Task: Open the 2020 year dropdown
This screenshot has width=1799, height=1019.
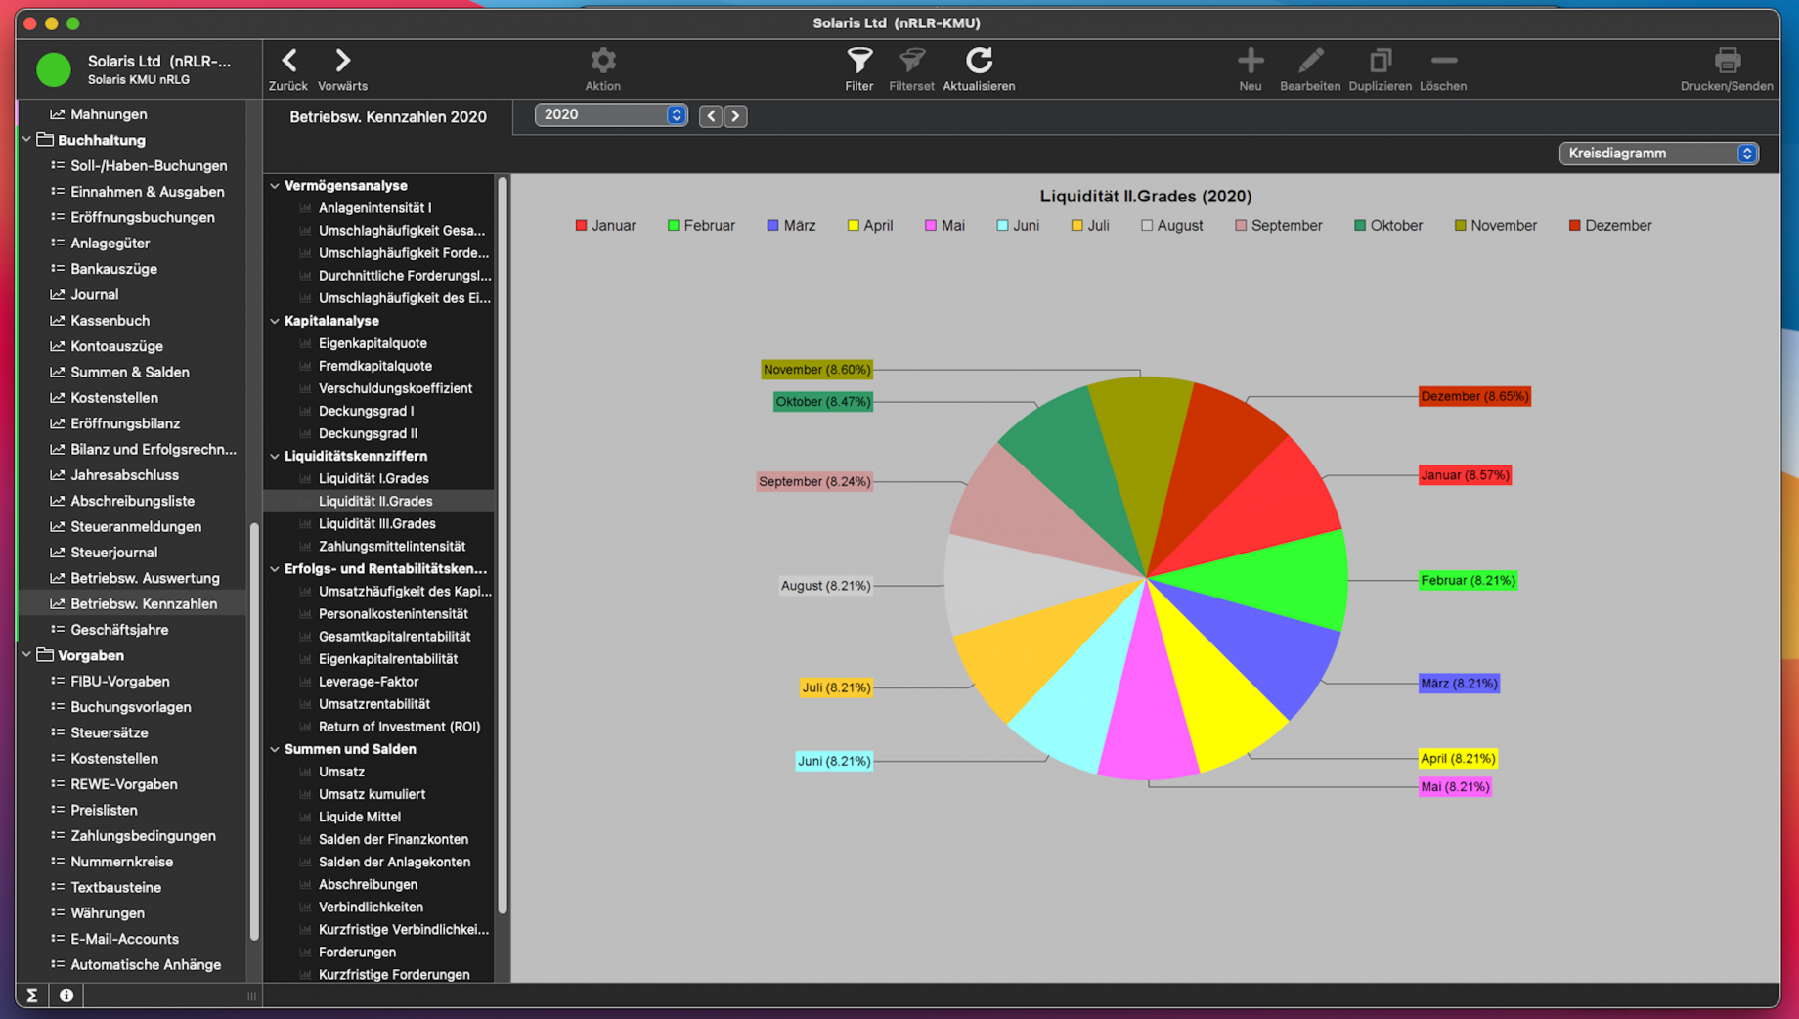Action: [x=611, y=115]
